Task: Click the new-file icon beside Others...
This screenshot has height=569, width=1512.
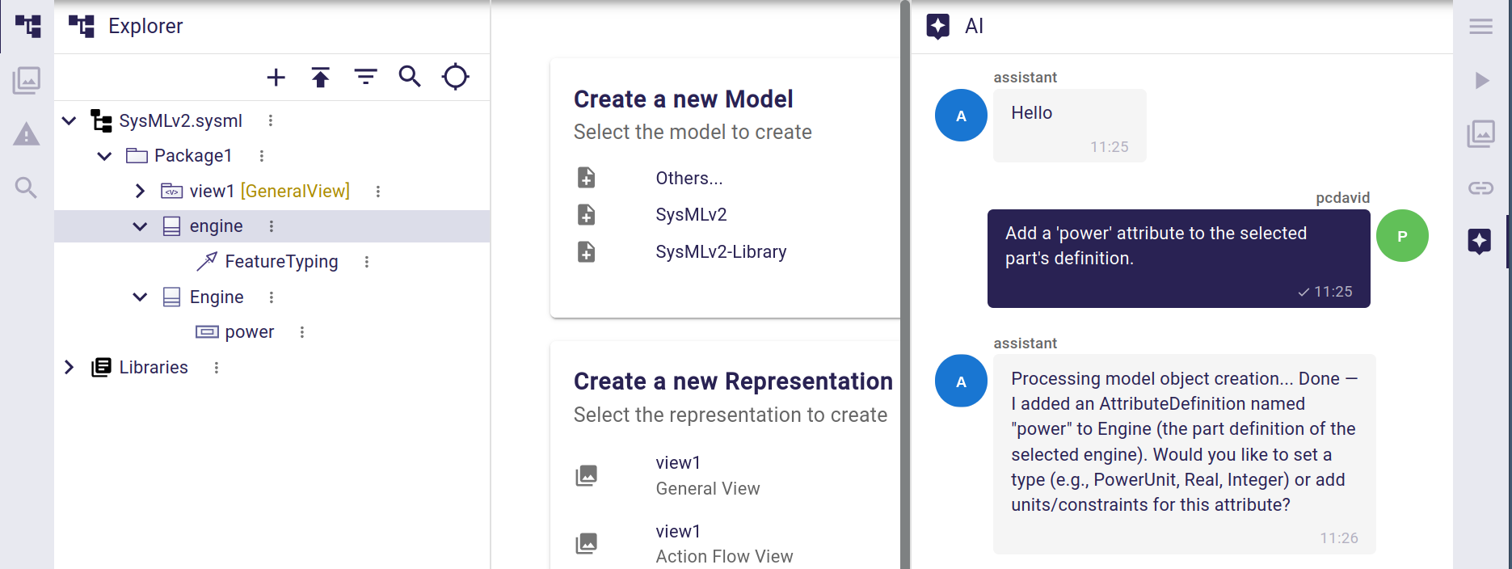Action: point(587,178)
